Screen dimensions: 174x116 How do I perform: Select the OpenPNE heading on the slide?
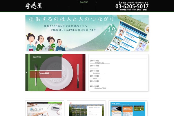tap(37, 57)
